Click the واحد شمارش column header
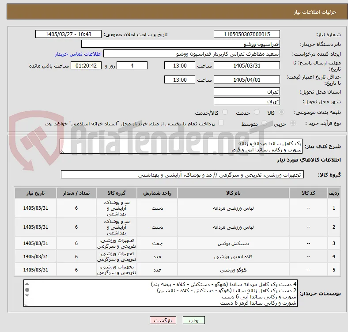Viewport: 348px width, 332px height. click(x=157, y=193)
